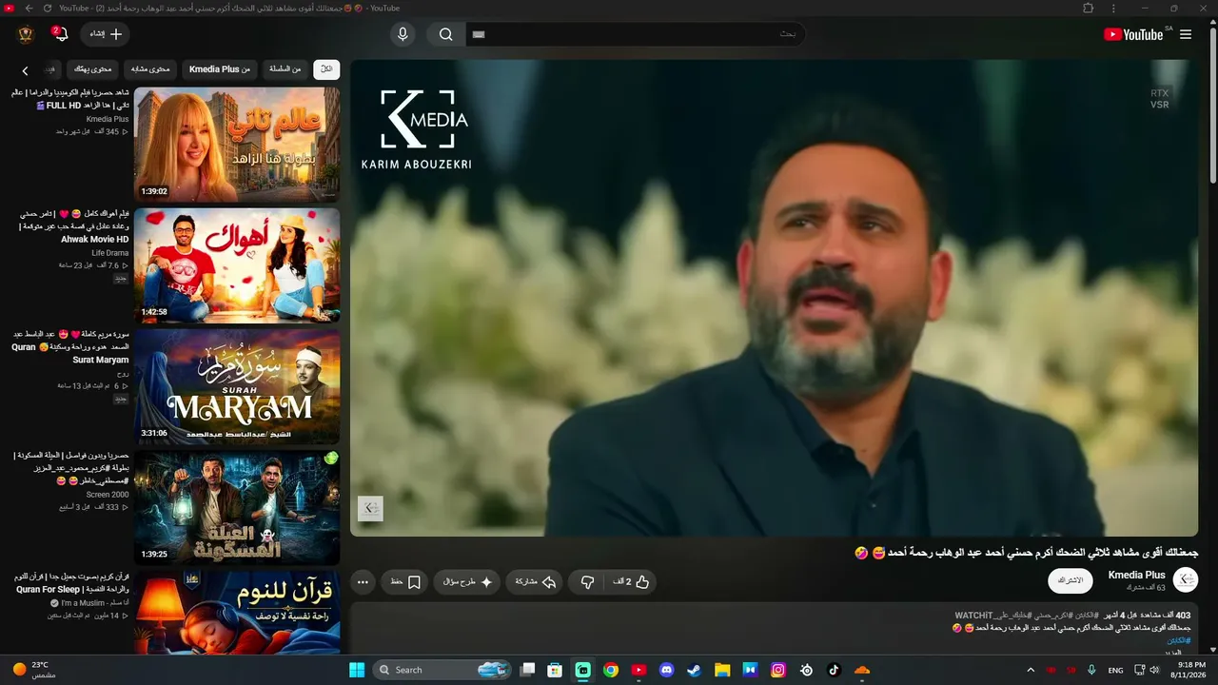
Task: Open Instagram from the taskbar
Action: tap(777, 670)
